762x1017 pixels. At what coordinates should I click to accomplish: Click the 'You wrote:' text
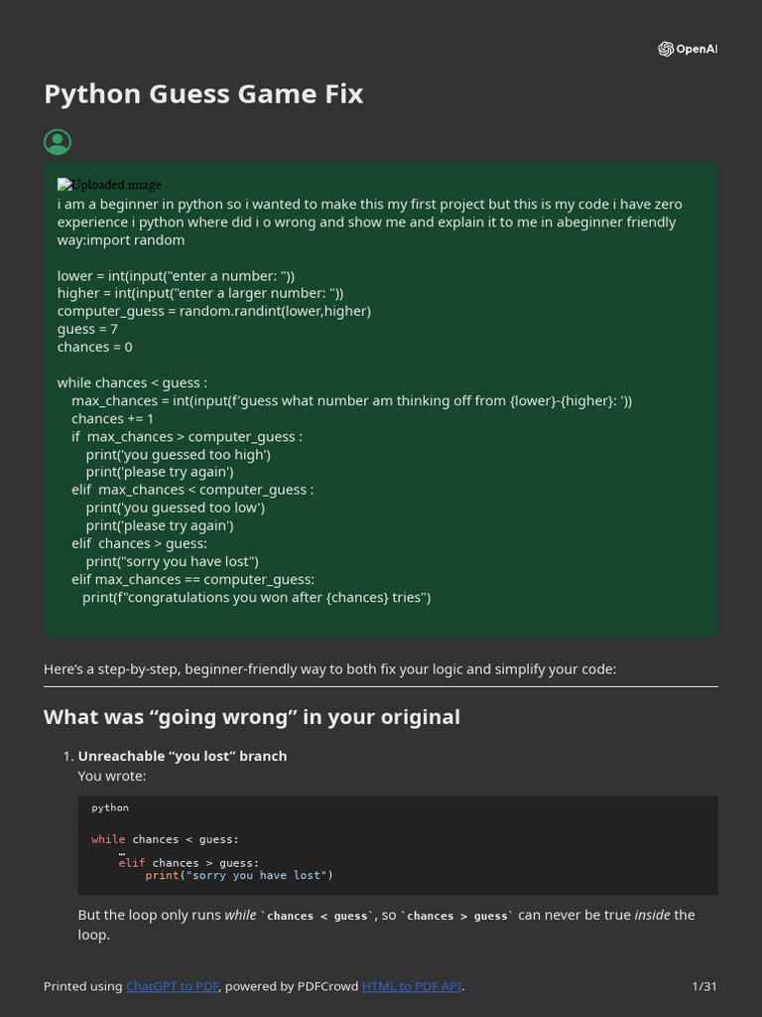pos(112,777)
